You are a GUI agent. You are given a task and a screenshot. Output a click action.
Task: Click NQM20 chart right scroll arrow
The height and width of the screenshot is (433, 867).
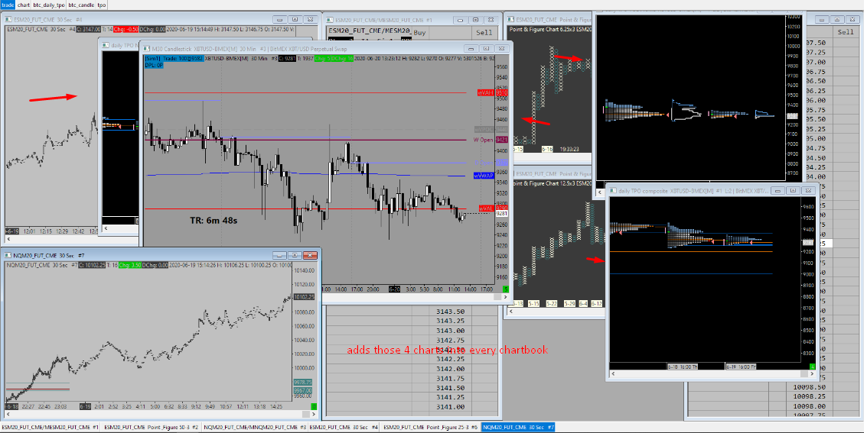(x=314, y=414)
